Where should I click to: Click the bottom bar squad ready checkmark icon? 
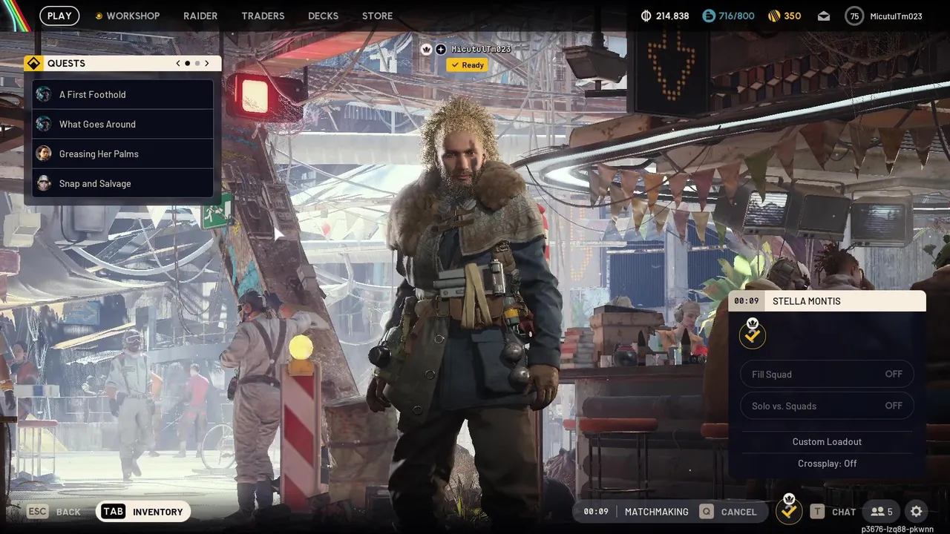[789, 510]
